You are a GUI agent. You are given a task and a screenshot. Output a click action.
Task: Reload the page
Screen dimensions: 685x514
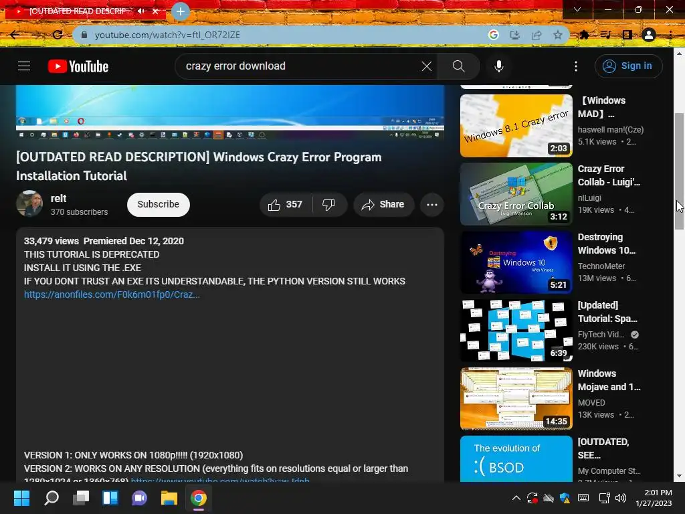pos(58,35)
